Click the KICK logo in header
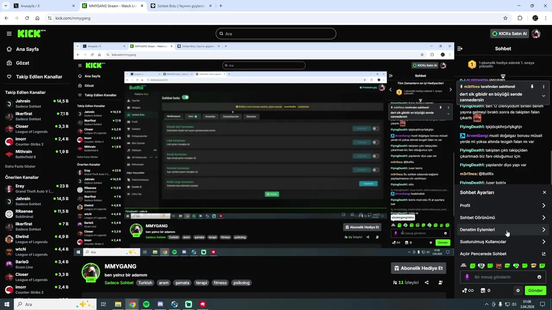 [x=31, y=34]
